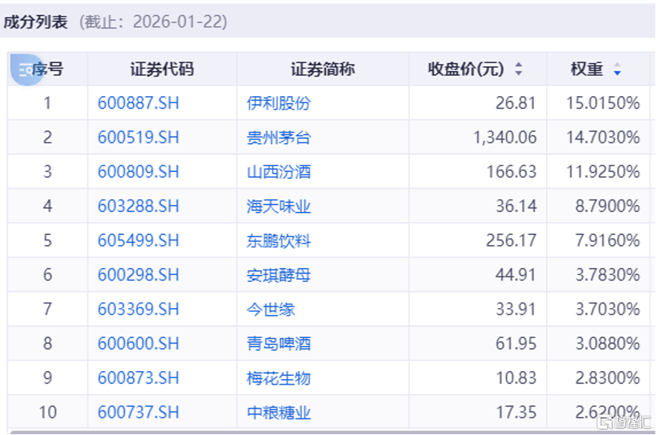Select closing price 17.35

tap(516, 412)
